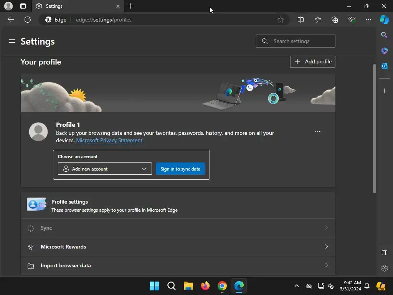The height and width of the screenshot is (295, 393).
Task: Open the Sync settings row
Action: [x=178, y=228]
